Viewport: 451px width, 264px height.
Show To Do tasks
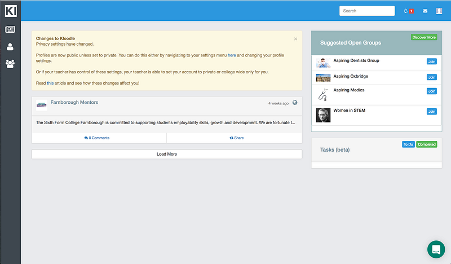click(x=408, y=144)
